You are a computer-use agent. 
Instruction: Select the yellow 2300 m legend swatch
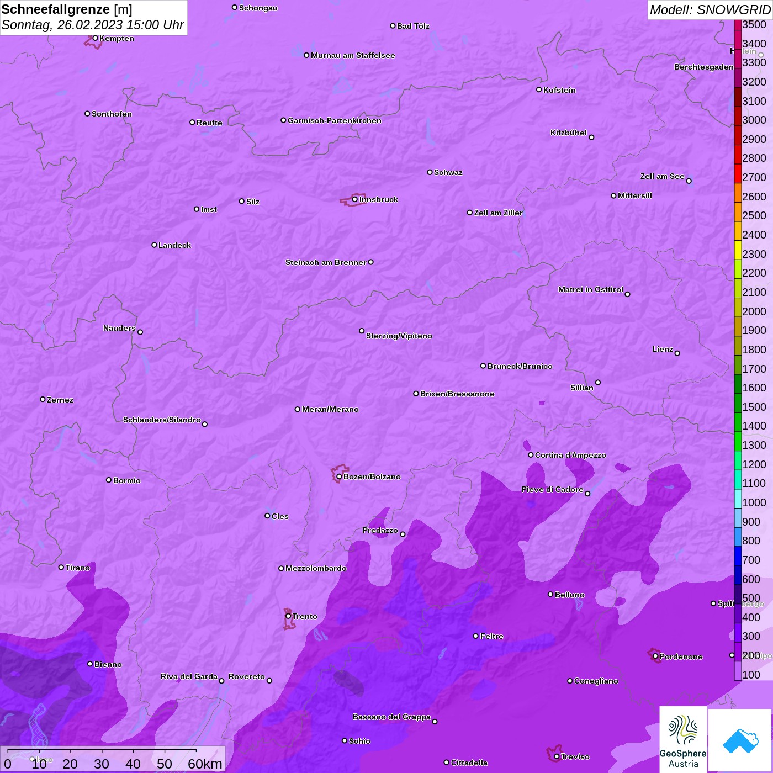click(738, 250)
